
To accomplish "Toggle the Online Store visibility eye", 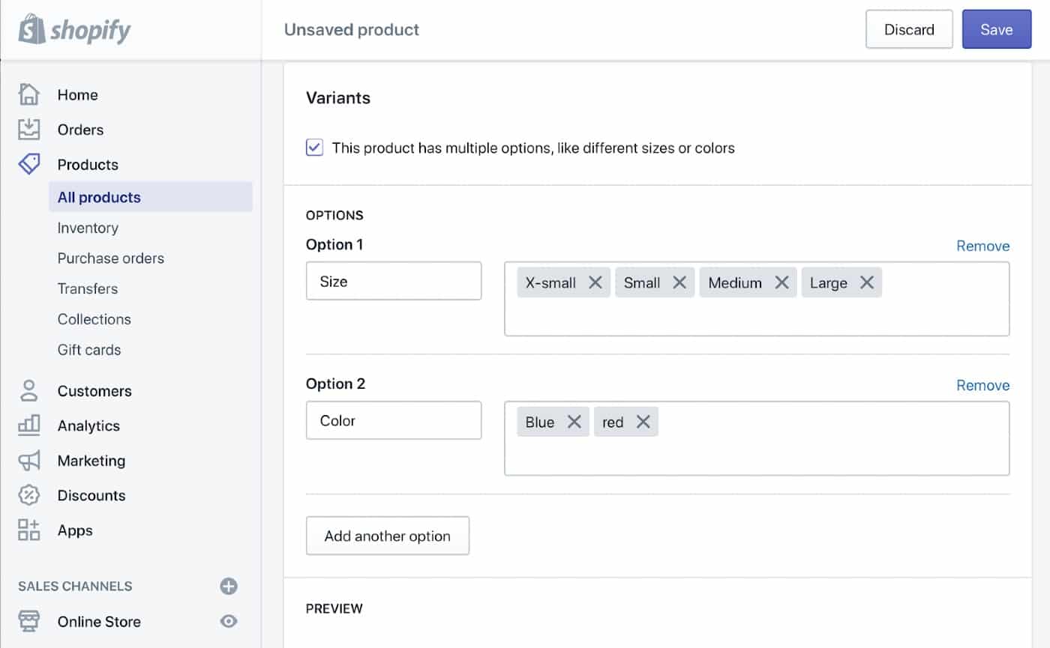I will tap(229, 622).
